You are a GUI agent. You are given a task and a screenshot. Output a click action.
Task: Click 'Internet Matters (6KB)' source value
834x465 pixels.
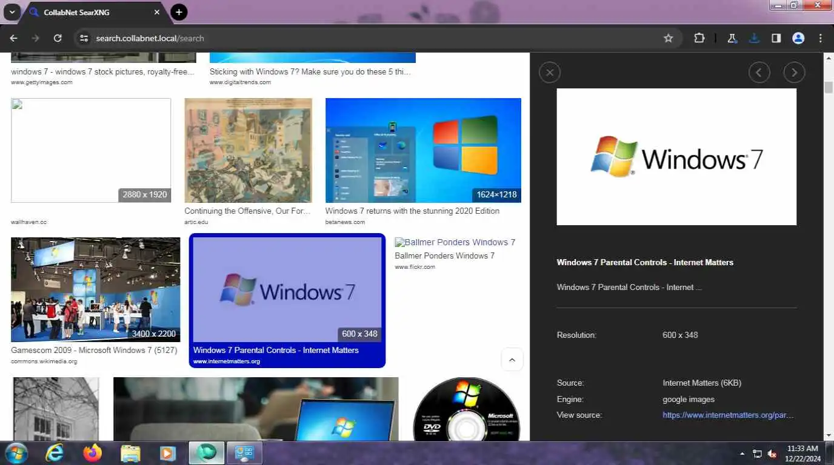(702, 383)
